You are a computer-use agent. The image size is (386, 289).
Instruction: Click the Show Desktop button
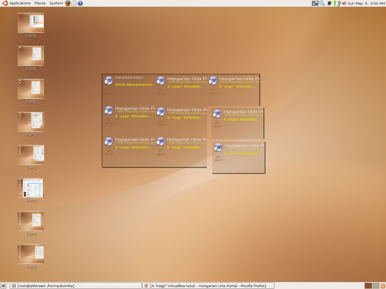point(3,286)
